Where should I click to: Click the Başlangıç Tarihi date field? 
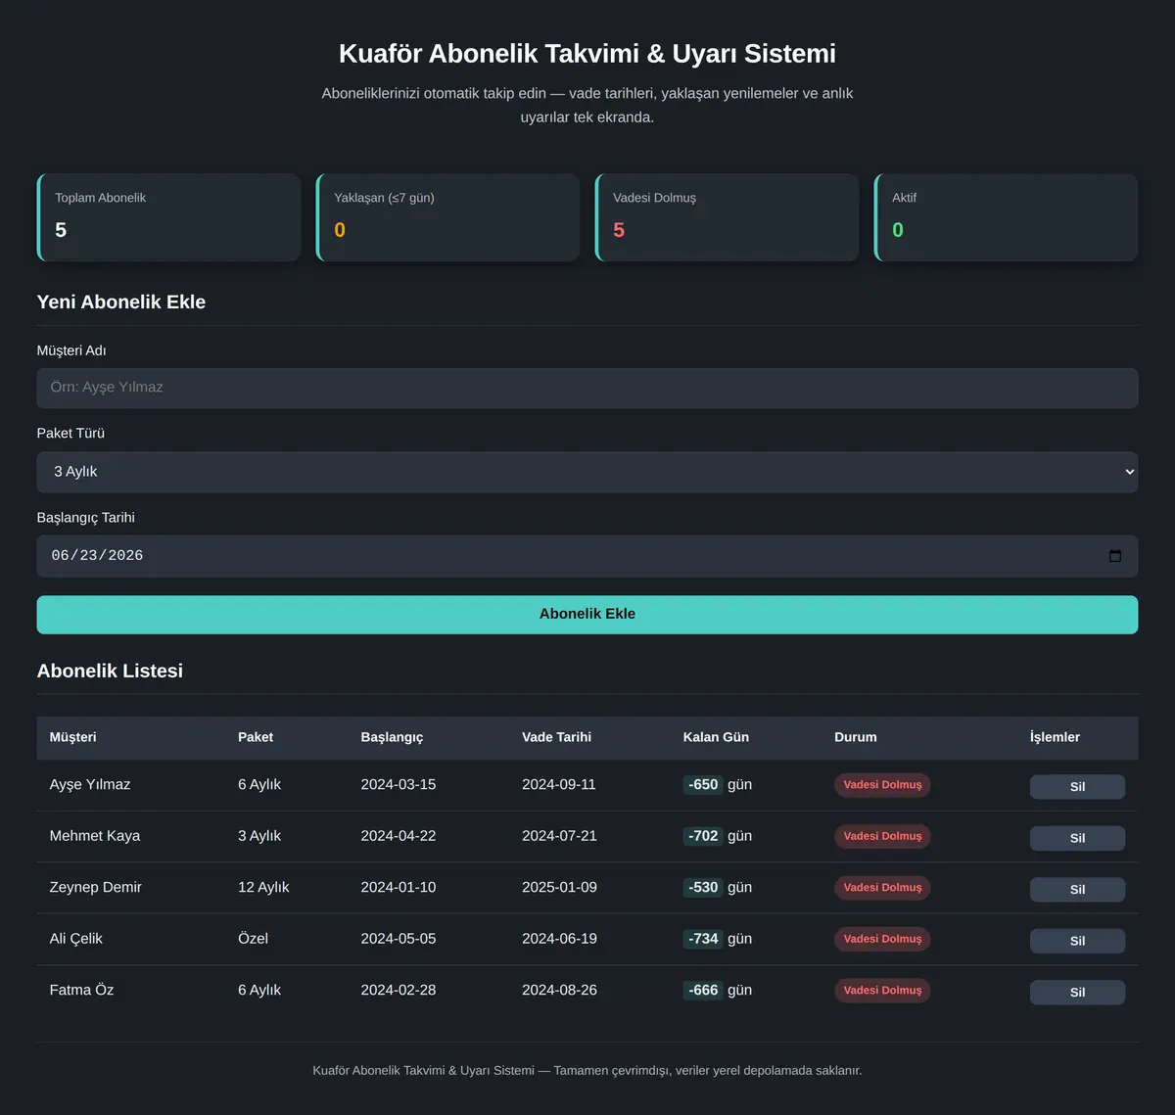(x=587, y=556)
